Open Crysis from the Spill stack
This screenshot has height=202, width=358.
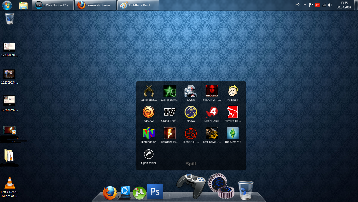(191, 91)
